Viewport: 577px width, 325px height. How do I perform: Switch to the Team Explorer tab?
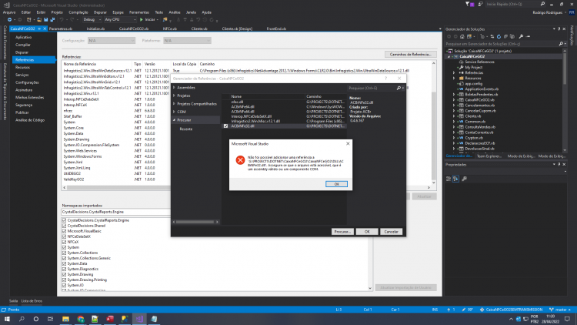(489, 156)
